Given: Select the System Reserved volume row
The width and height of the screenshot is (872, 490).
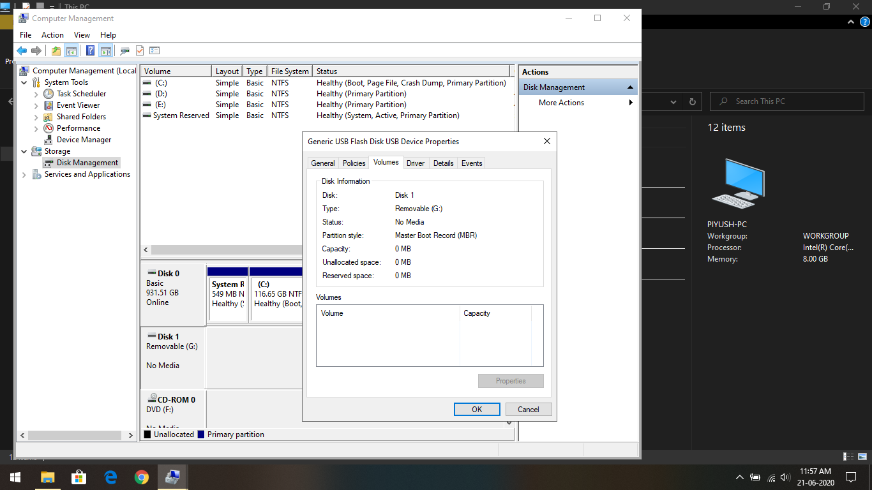Looking at the screenshot, I should tap(326, 115).
